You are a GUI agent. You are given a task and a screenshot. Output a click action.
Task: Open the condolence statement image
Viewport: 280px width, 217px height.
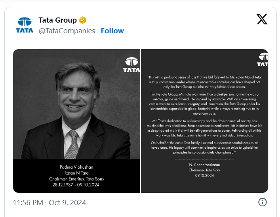pos(204,121)
